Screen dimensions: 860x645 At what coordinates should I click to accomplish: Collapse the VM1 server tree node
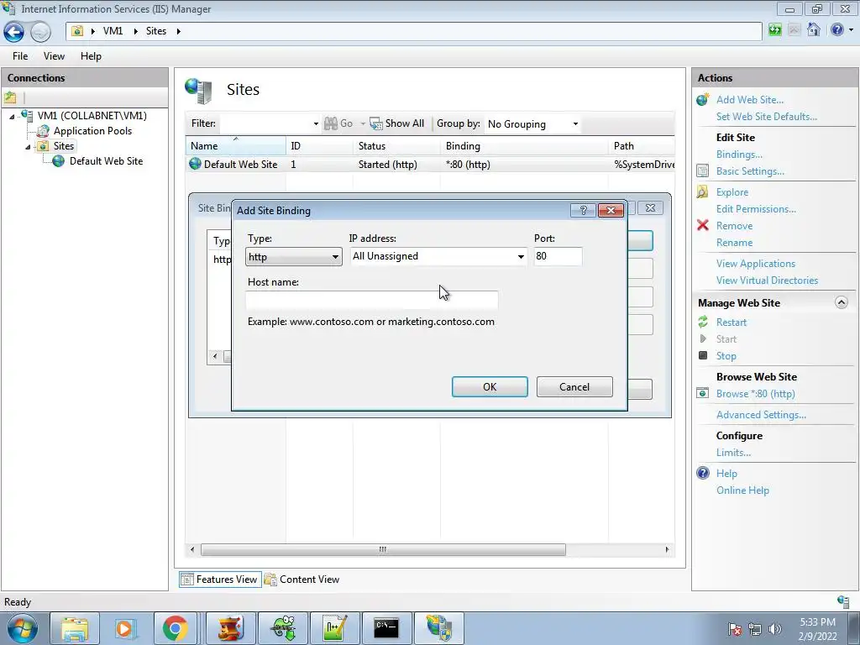tap(12, 116)
